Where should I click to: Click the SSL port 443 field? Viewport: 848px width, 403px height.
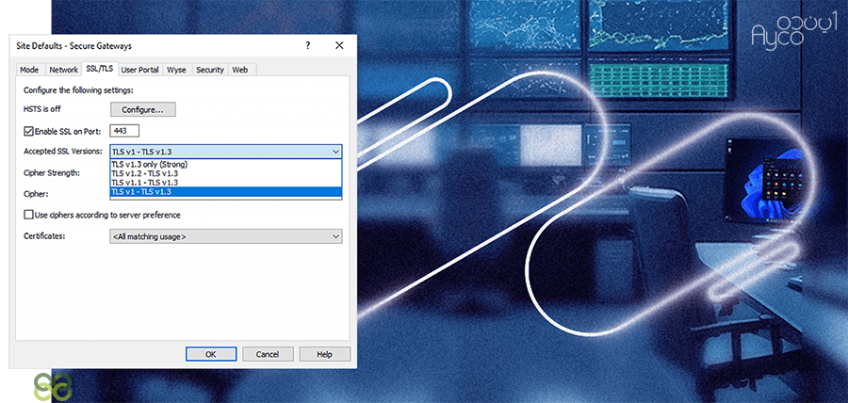[124, 131]
